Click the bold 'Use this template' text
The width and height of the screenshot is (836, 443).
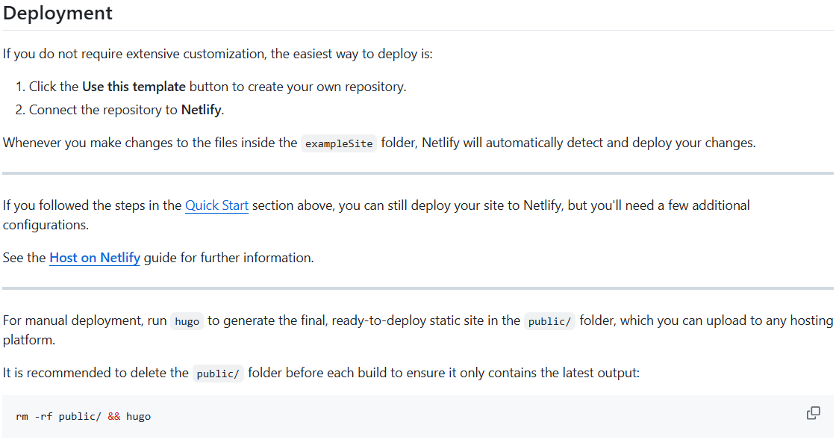tap(134, 87)
